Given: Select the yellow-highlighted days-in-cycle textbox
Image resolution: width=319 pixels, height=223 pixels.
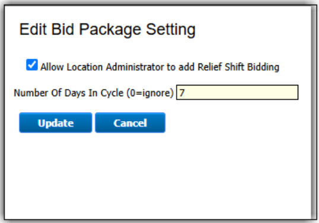Looking at the screenshot, I should tap(237, 93).
